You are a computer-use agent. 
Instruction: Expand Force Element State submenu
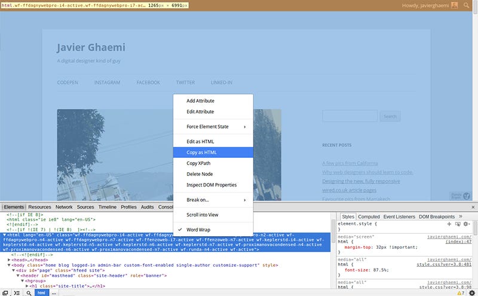[x=213, y=127]
